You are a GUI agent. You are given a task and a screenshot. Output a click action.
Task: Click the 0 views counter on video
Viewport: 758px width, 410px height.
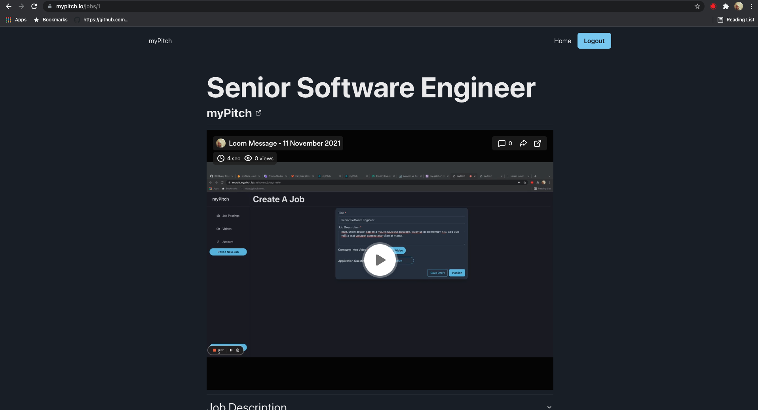(x=259, y=158)
